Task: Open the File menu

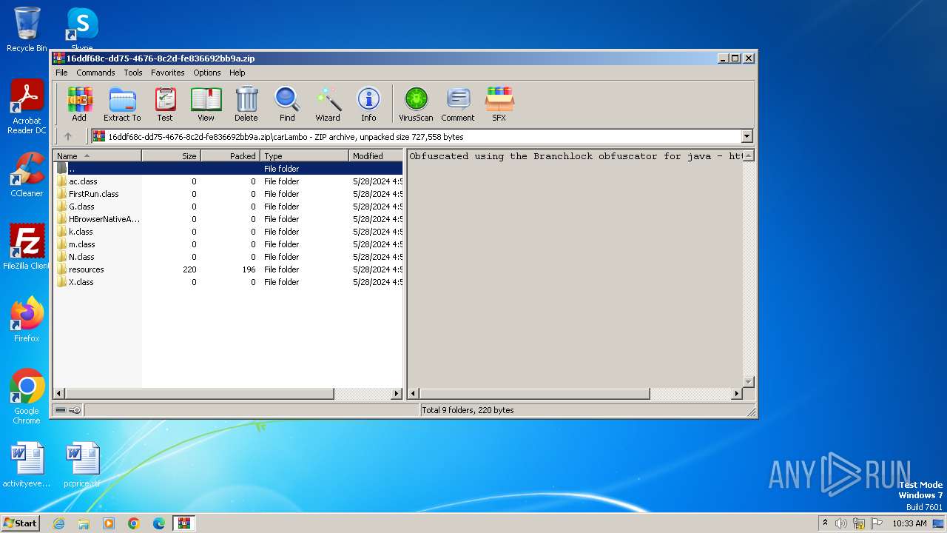Action: click(61, 73)
